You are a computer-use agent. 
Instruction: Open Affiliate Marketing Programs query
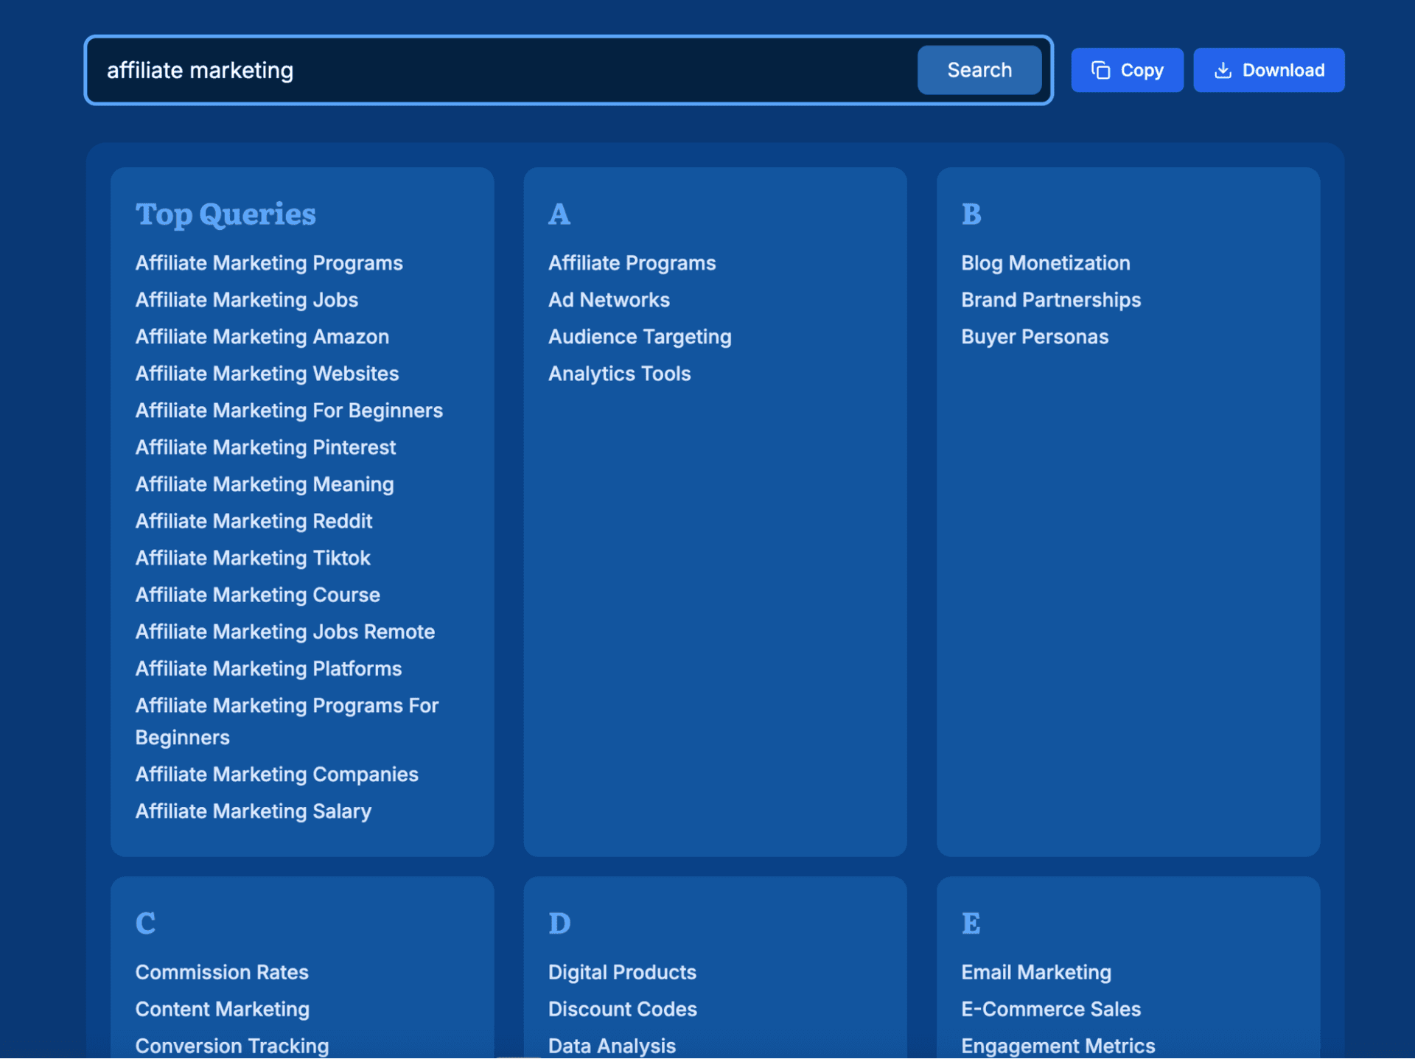coord(269,263)
